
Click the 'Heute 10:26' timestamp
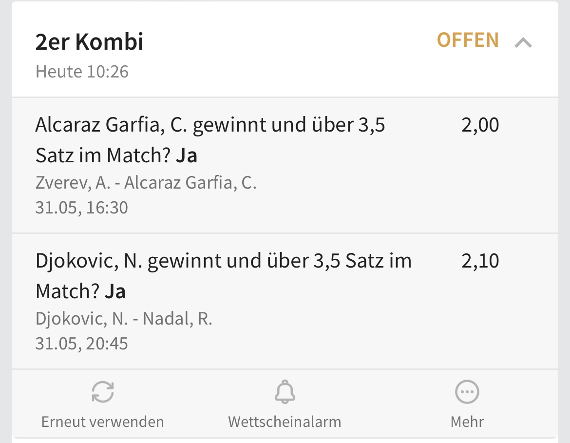click(x=82, y=72)
